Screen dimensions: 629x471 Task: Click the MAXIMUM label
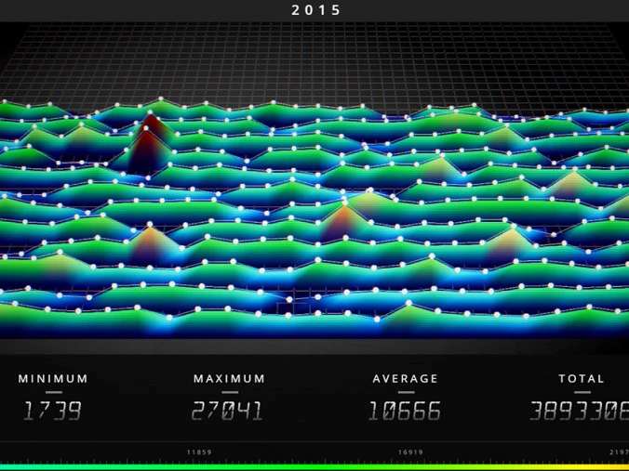coord(229,378)
